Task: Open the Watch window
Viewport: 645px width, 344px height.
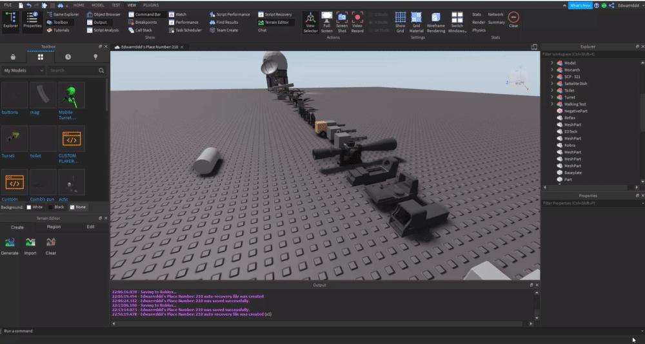Action: coord(178,14)
